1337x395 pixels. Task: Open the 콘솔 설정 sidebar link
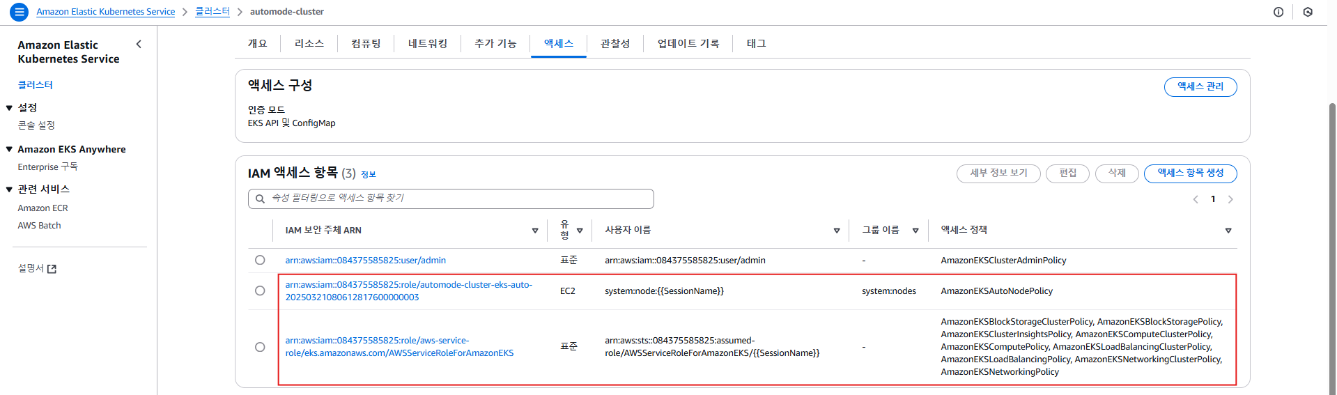click(36, 125)
